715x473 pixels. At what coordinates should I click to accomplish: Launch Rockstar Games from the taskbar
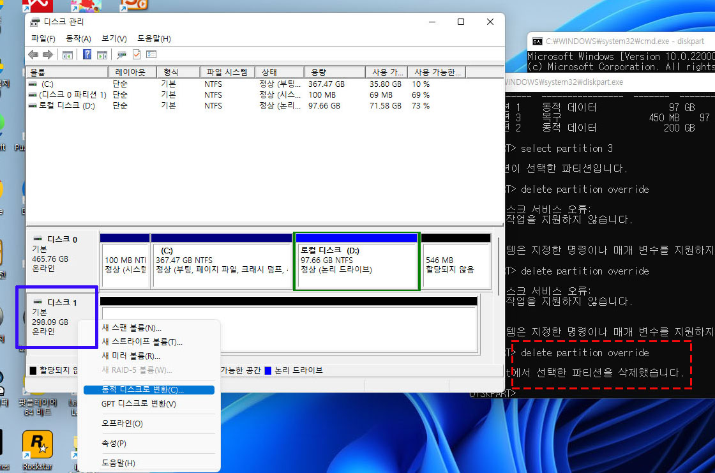tap(37, 444)
